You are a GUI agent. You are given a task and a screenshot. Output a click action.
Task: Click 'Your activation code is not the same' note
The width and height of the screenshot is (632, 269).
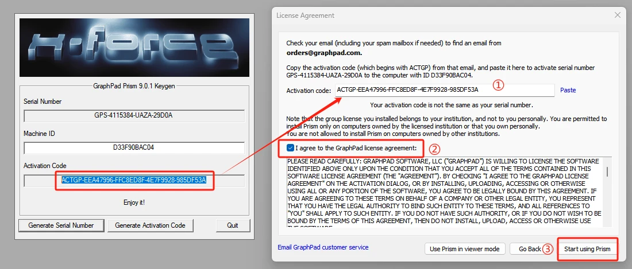[452, 105]
